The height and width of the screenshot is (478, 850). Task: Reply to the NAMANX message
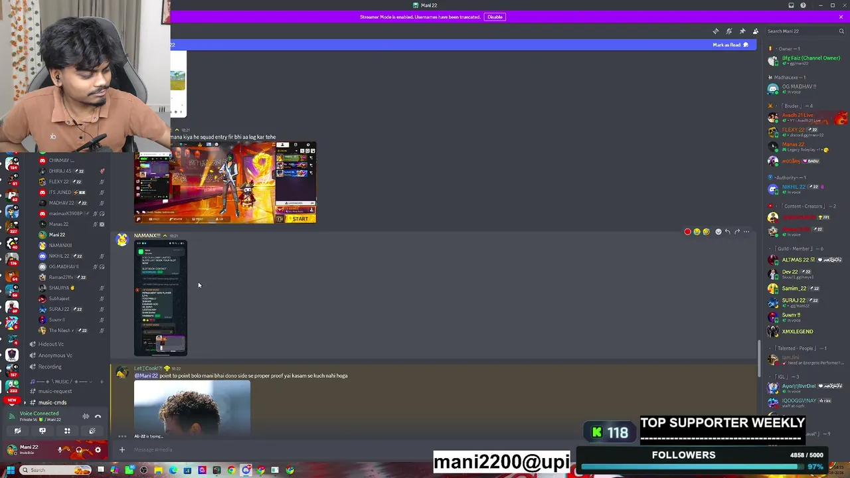tap(727, 232)
